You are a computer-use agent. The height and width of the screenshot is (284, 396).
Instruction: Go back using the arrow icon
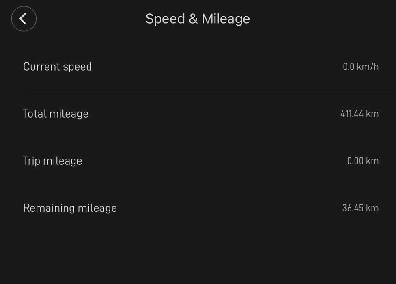[x=24, y=19]
